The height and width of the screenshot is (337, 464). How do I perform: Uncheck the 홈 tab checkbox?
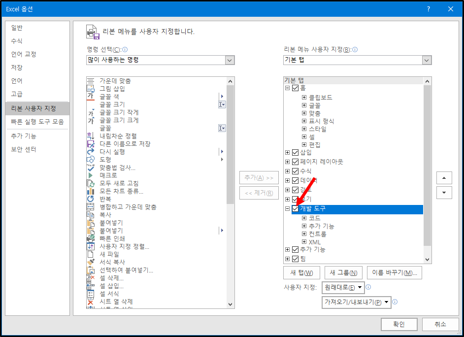[x=295, y=88]
